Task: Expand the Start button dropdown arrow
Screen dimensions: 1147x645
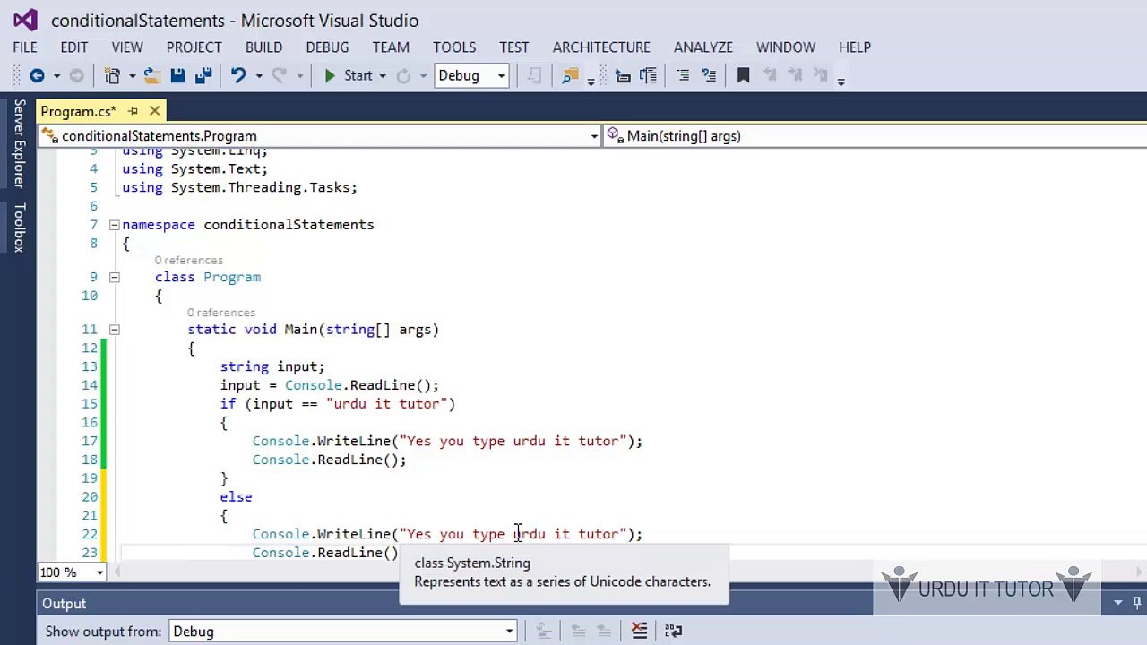Action: pos(383,76)
